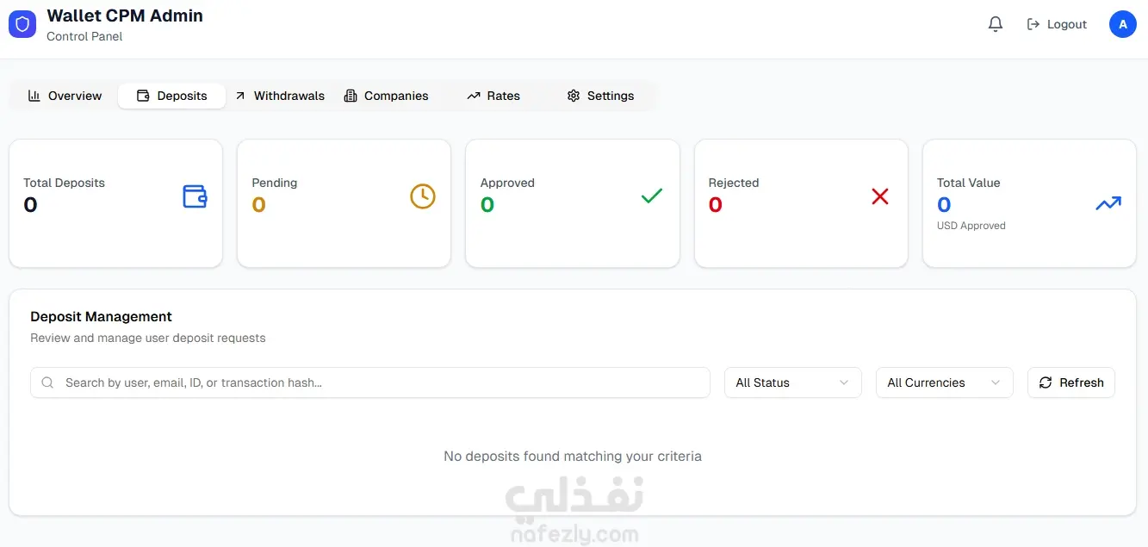This screenshot has width=1148, height=547.
Task: Go to the Withdrawals tab
Action: (280, 96)
